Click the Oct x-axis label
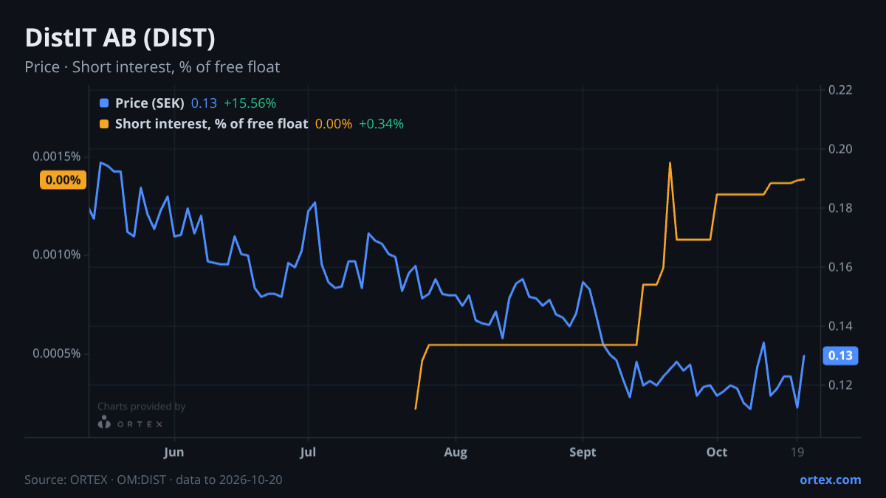This screenshot has width=886, height=498. point(717,452)
